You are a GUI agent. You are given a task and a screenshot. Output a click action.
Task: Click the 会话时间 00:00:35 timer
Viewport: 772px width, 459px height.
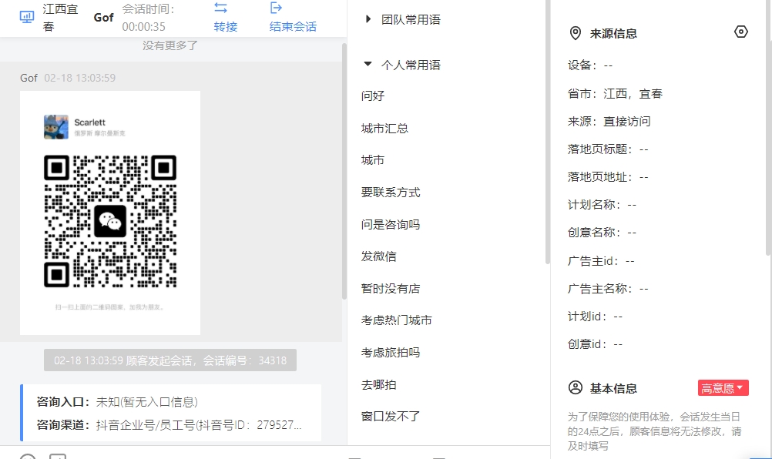click(148, 18)
